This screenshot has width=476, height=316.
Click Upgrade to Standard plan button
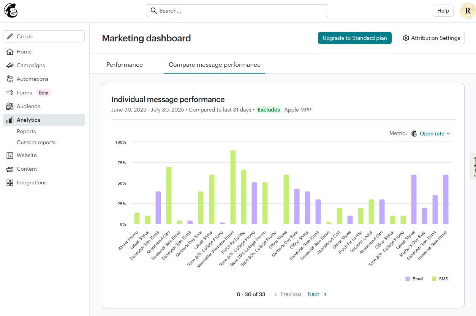(x=354, y=38)
